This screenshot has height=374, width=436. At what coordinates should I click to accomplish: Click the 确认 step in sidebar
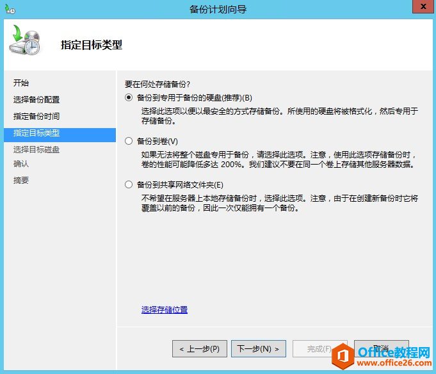coord(21,164)
